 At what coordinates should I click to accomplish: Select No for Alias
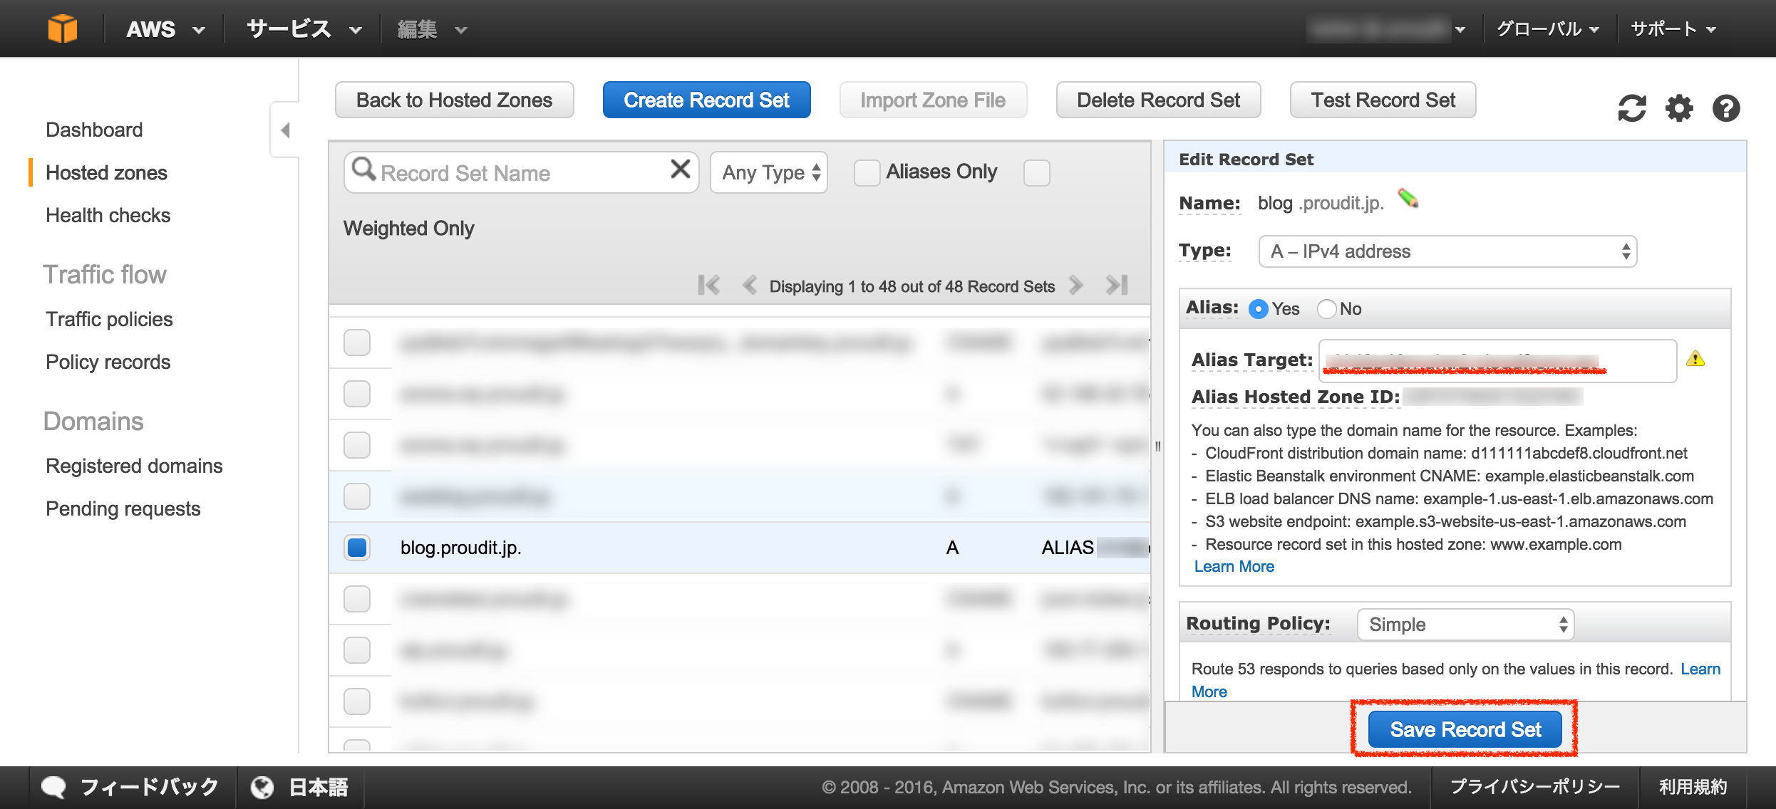[1326, 309]
